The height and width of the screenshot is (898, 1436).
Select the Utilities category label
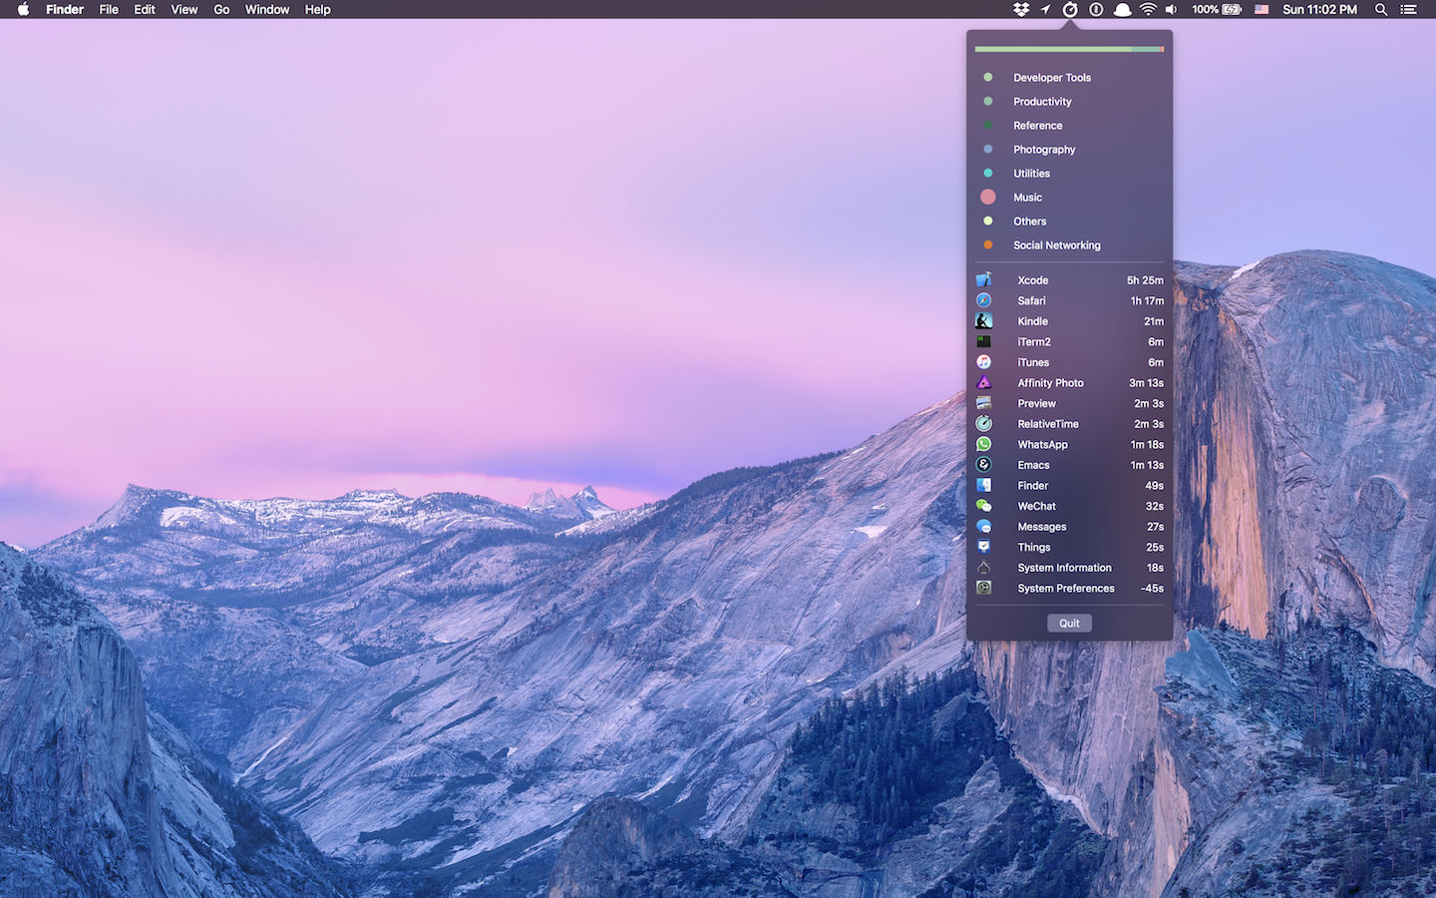click(x=1032, y=174)
